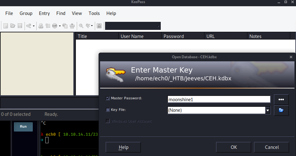Image resolution: width=296 pixels, height=156 pixels.
Task: Cancel the Open Database dialog
Action: (271, 147)
